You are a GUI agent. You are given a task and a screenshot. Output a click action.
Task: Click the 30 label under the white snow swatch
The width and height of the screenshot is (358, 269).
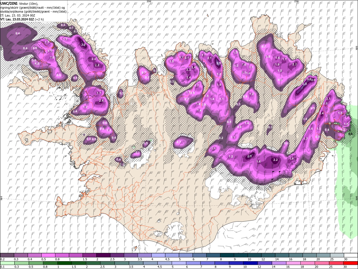point(346,259)
